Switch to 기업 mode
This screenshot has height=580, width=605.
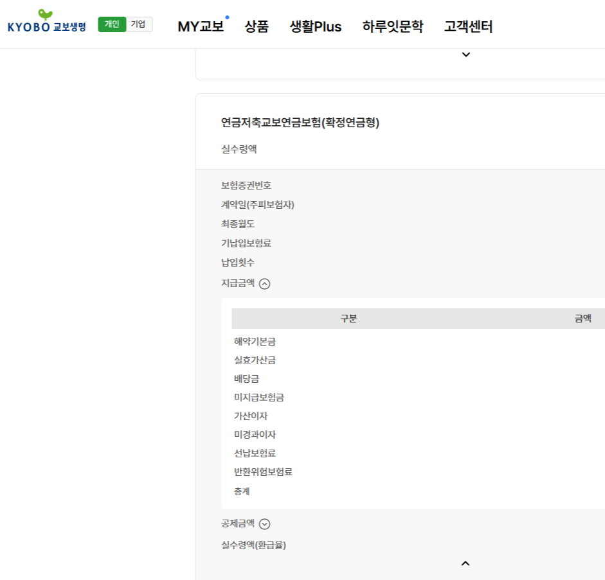tap(138, 24)
